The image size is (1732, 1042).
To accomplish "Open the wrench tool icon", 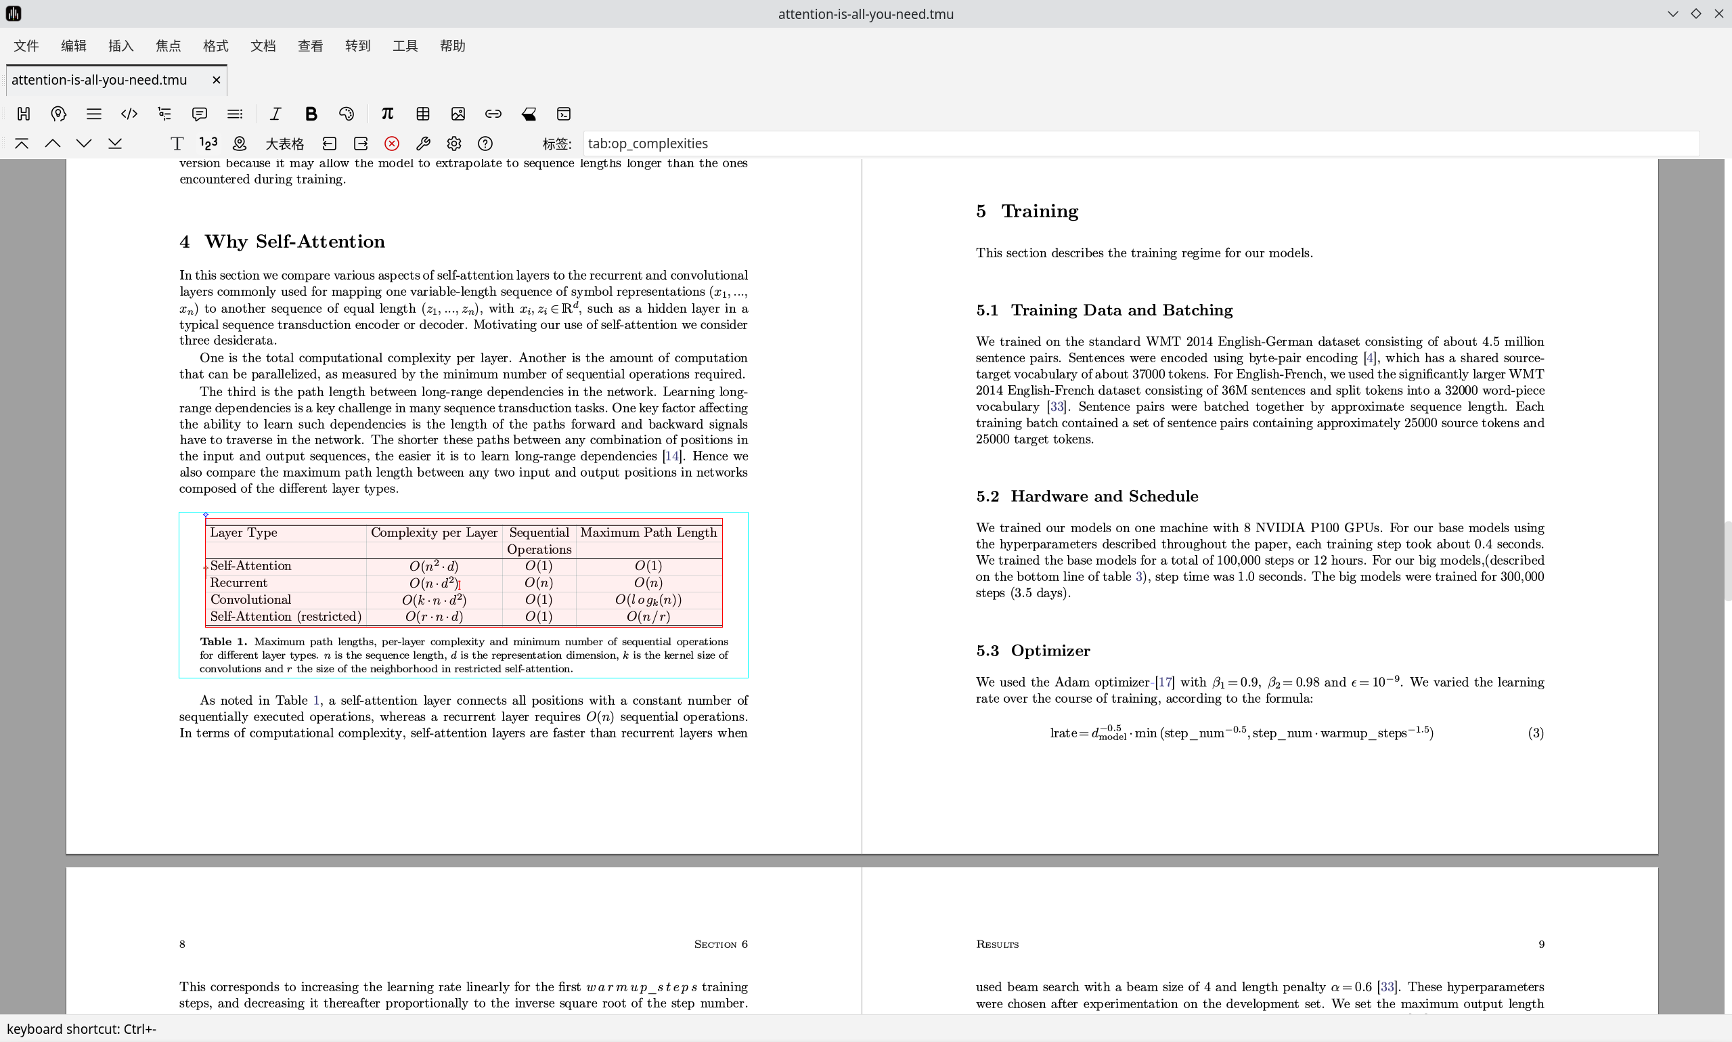I will click(422, 144).
